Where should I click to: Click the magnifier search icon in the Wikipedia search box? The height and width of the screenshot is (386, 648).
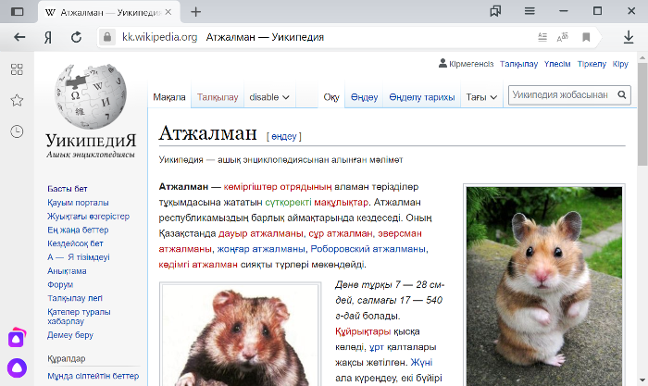click(622, 94)
